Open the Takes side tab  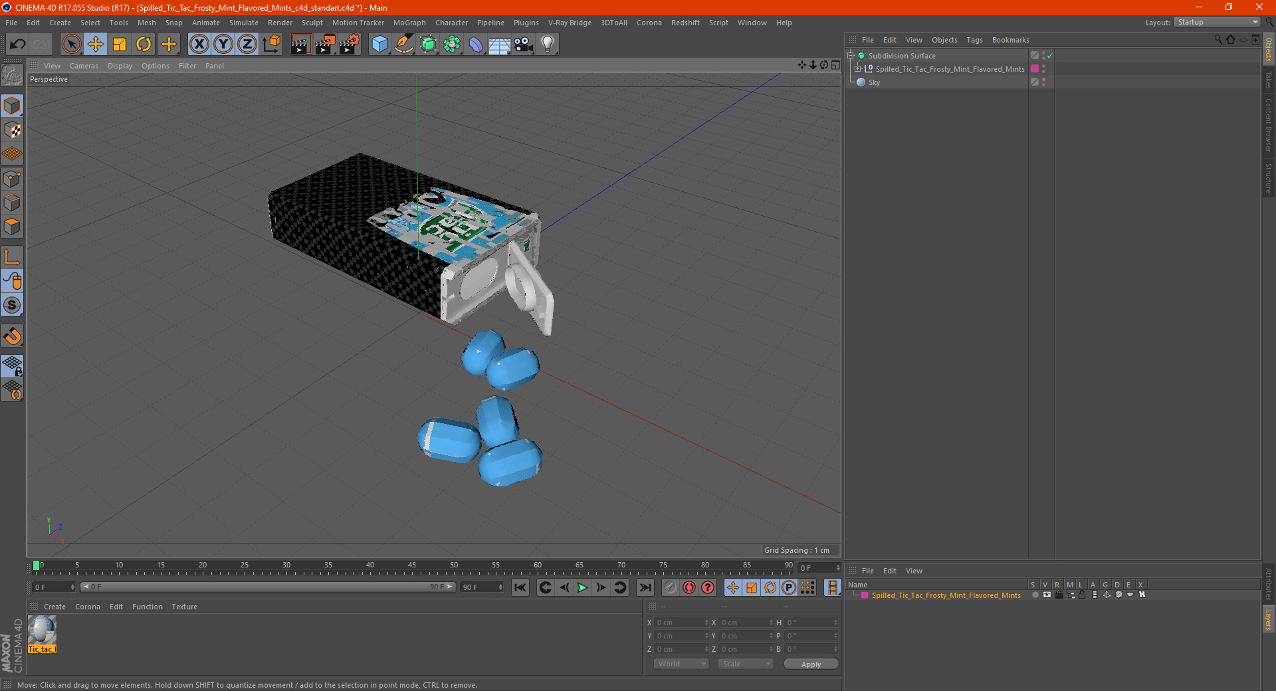(1268, 80)
